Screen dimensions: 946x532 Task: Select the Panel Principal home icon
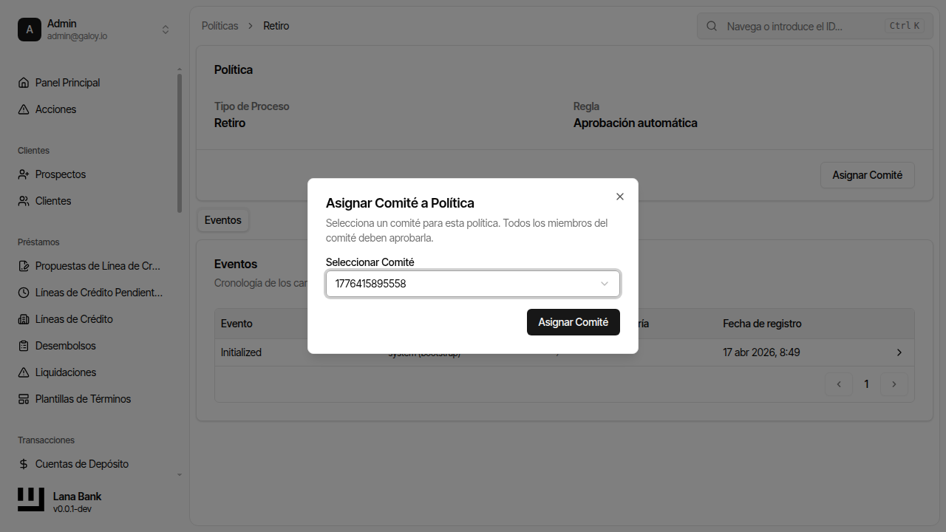click(24, 82)
